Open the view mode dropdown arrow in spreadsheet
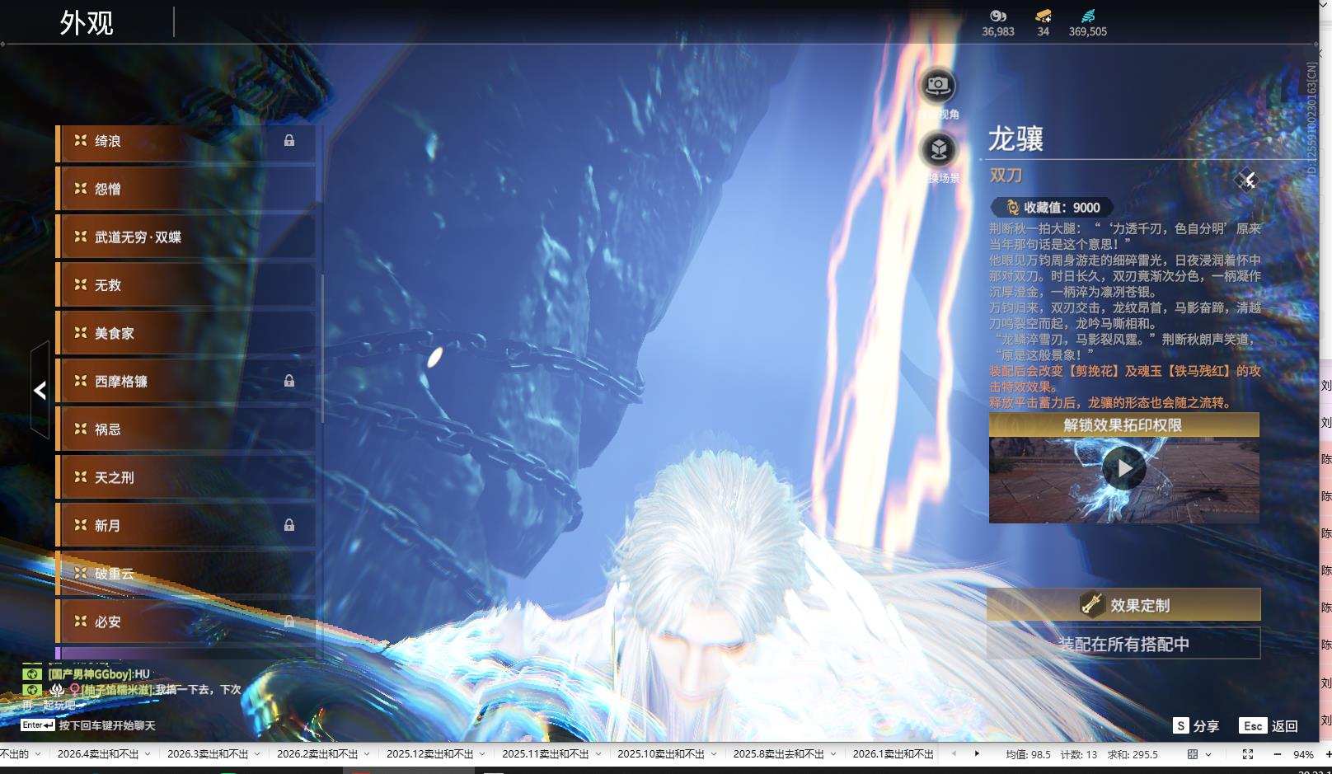 point(1208,754)
